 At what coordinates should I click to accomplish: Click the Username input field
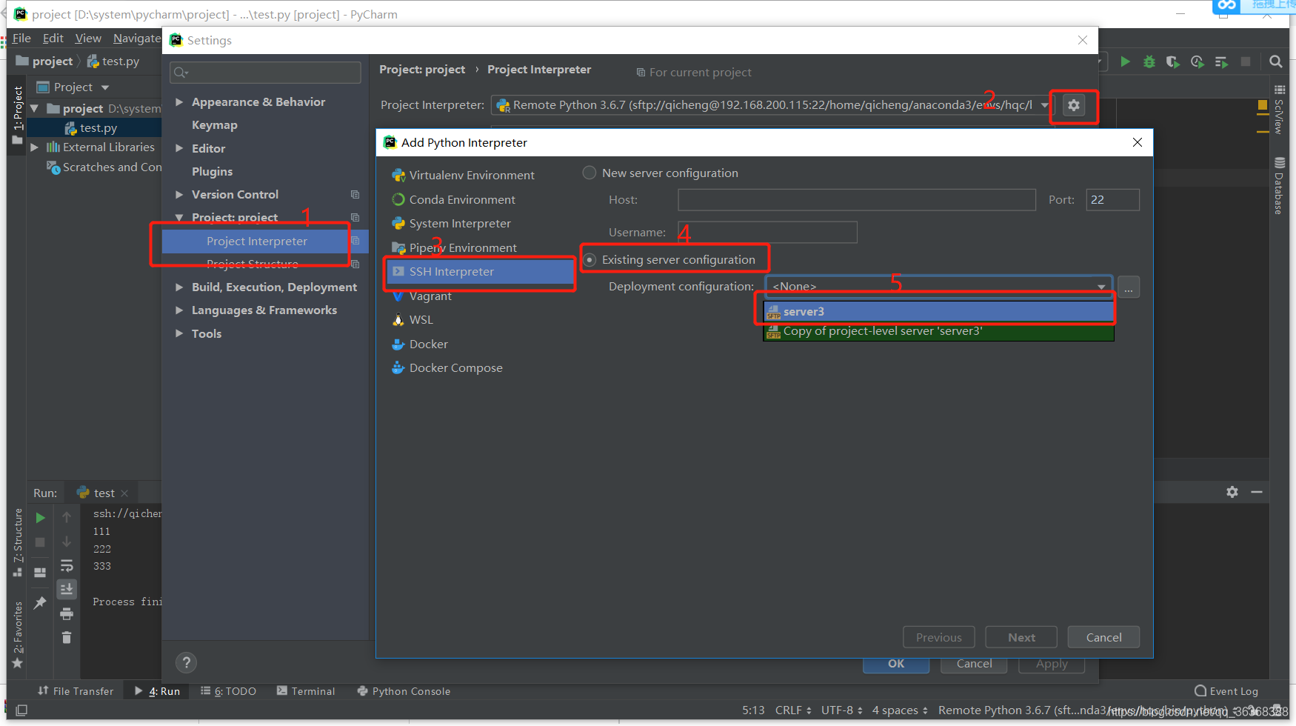(767, 233)
